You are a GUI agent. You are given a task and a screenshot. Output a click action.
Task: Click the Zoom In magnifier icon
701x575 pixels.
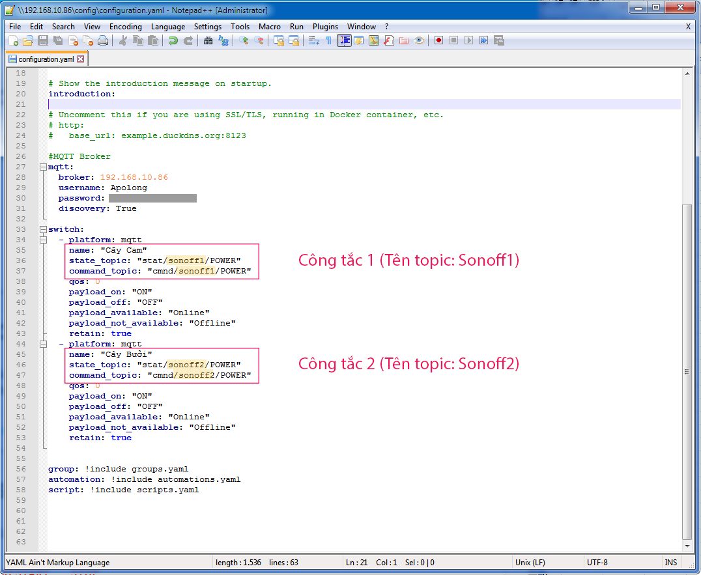coord(244,40)
